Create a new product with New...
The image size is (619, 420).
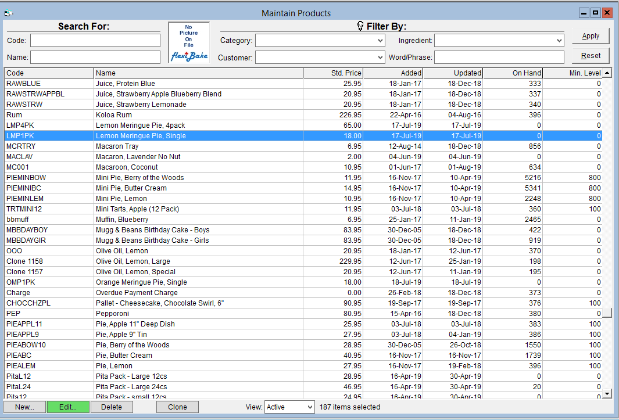[x=24, y=407]
